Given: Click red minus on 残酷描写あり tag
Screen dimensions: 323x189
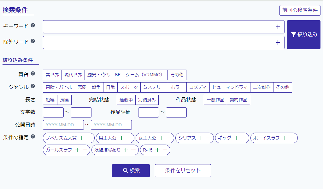Looking at the screenshot, I should pyautogui.click(x=133, y=150).
